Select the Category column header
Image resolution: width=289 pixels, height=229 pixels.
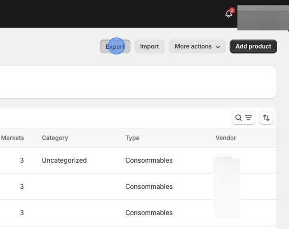tap(55, 138)
